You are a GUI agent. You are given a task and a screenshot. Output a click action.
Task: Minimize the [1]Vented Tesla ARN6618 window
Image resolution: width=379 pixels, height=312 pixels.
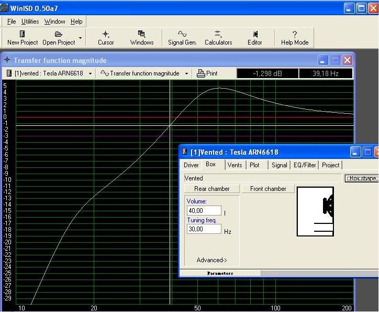(x=355, y=152)
